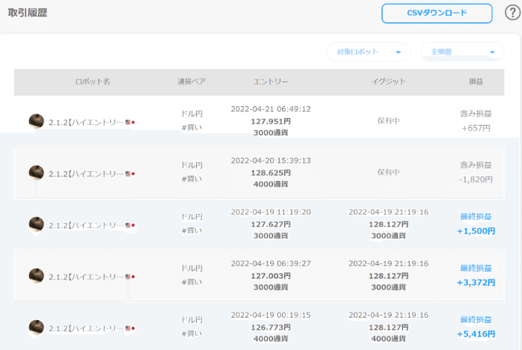Viewport: 522px width, 350px height.
Task: Click robot avatar in 2022-04-20 15:39:13 row
Action: (x=37, y=173)
